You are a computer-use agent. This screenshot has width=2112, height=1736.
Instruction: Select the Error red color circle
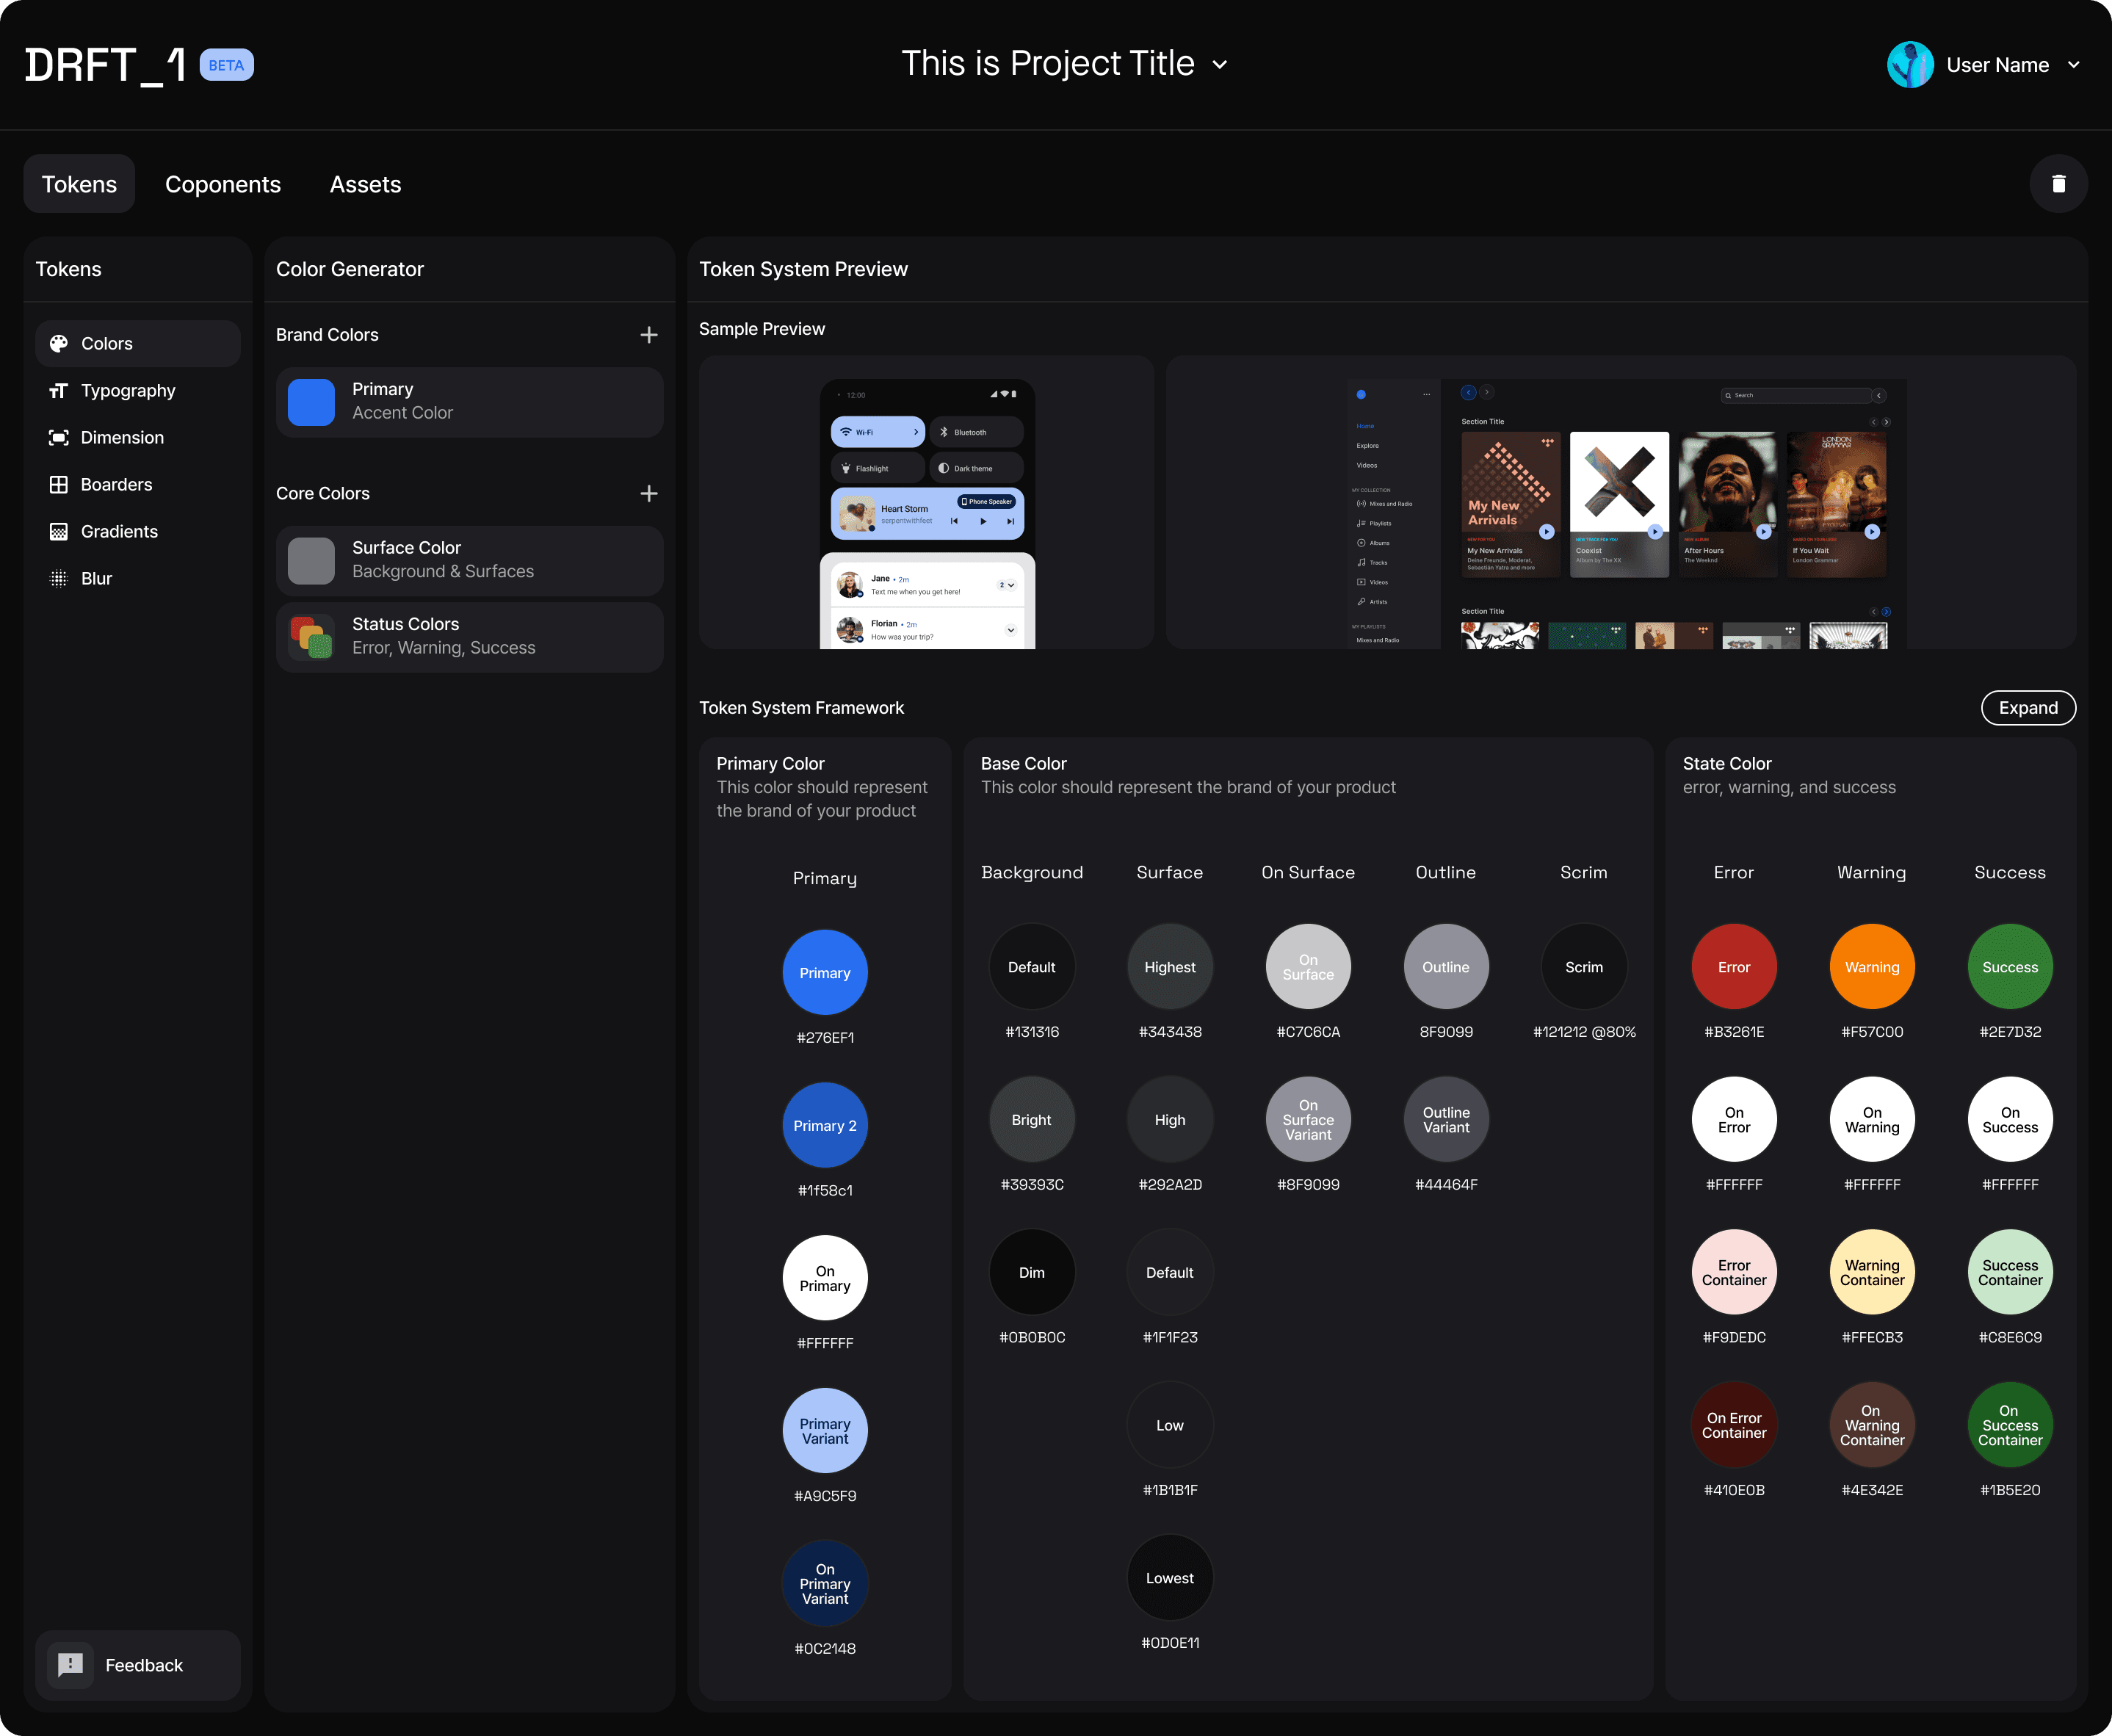pos(1734,967)
